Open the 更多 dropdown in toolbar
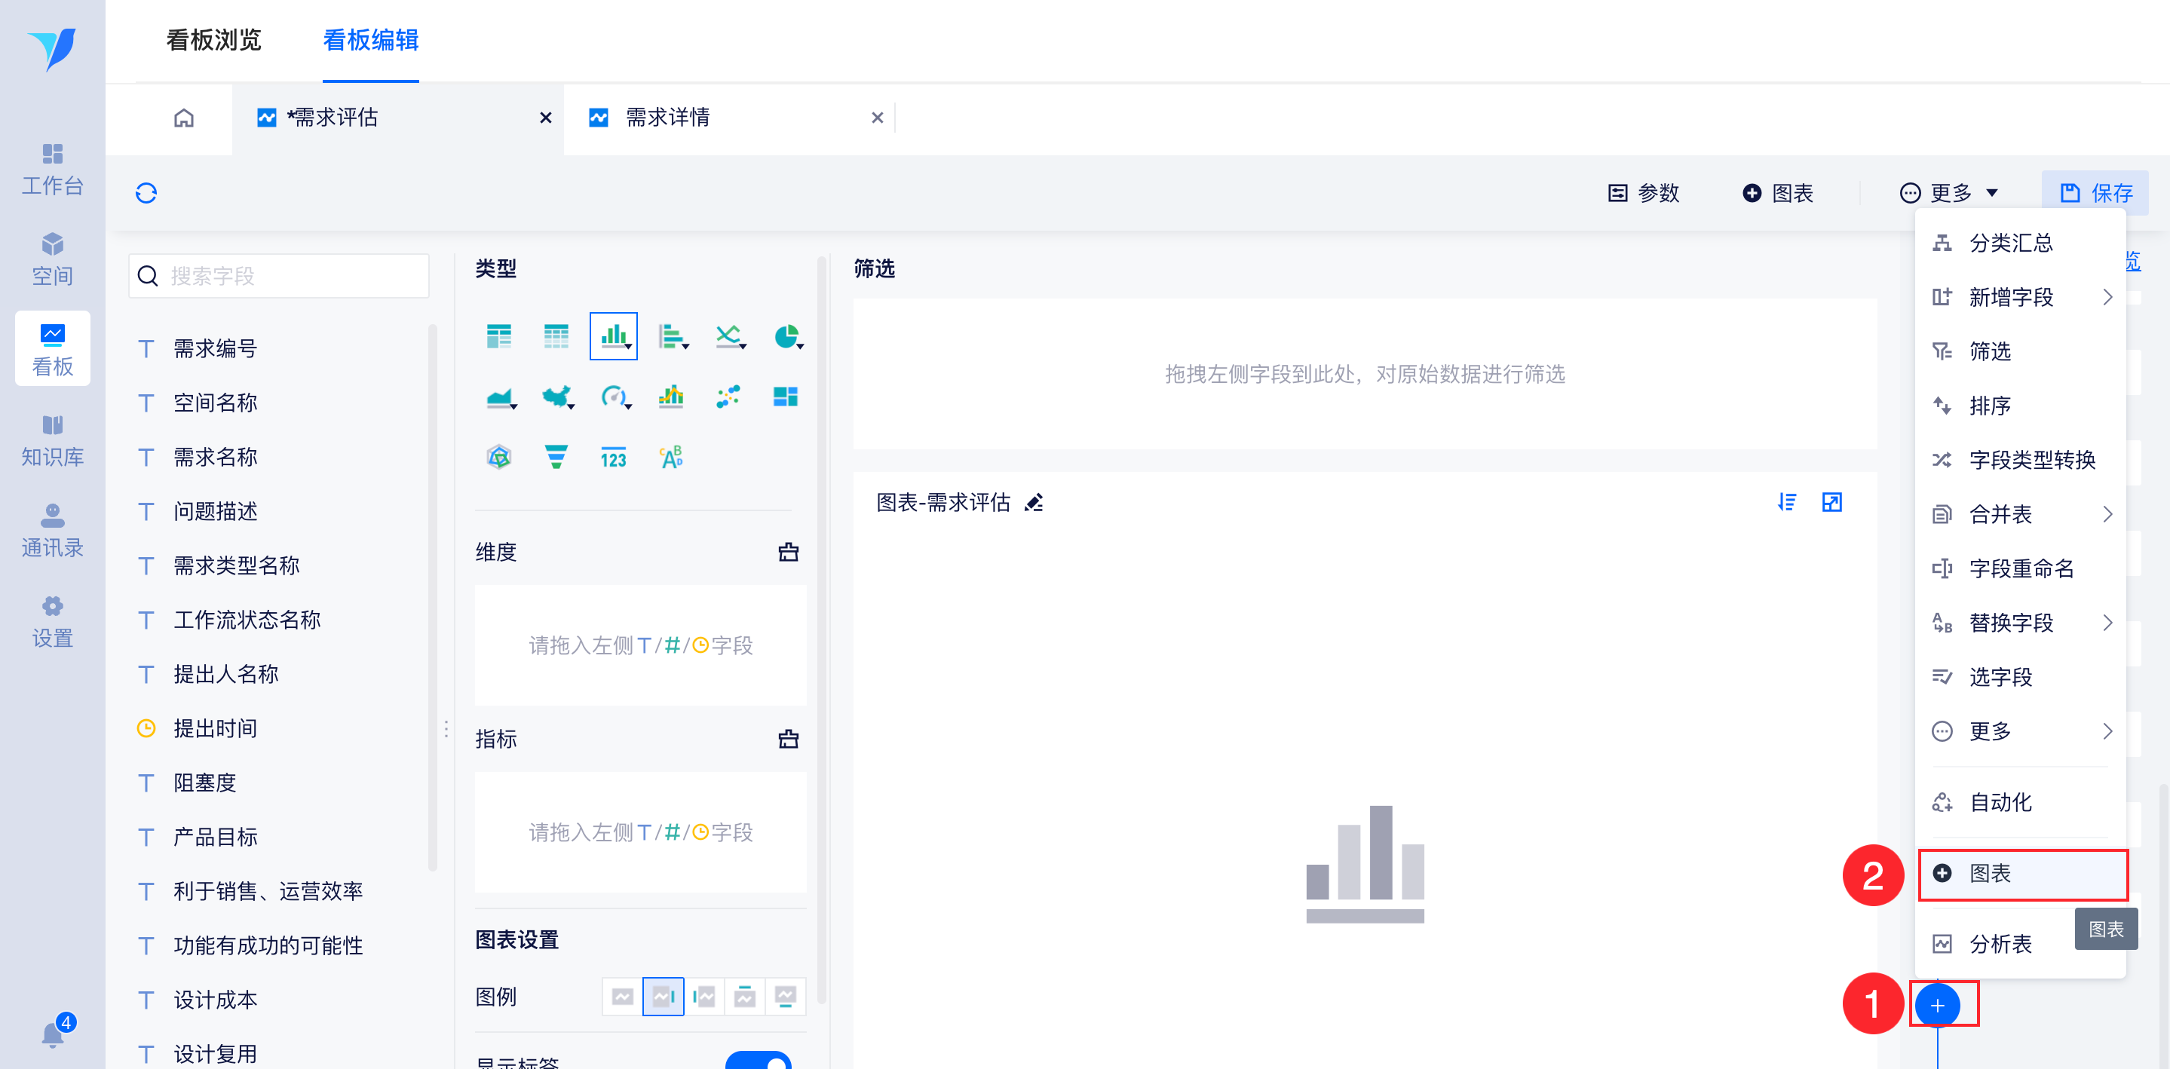2170x1069 pixels. click(x=1948, y=193)
